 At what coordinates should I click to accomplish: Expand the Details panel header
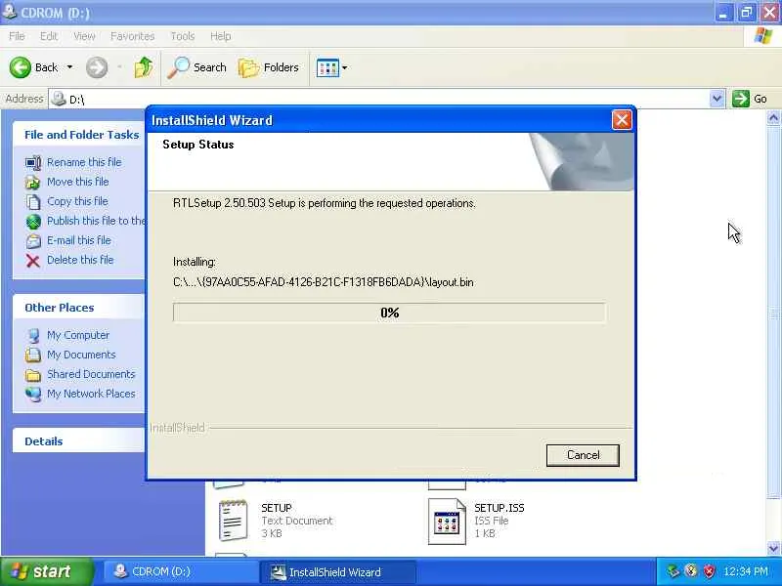click(x=79, y=441)
